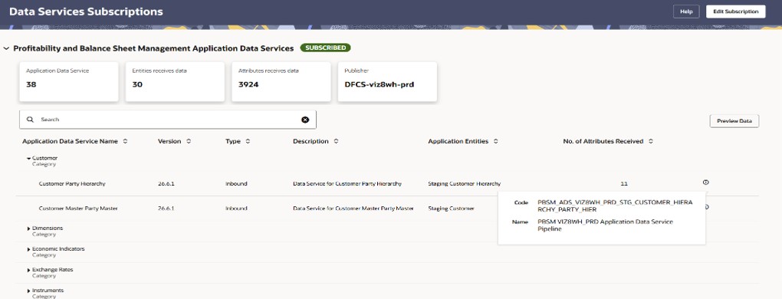
Task: Click 'Data Service for Customer Master Party Master' description
Action: tap(353, 209)
